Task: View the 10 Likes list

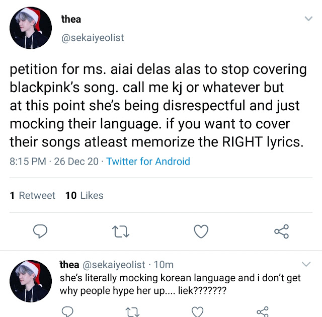Action: coord(85,195)
